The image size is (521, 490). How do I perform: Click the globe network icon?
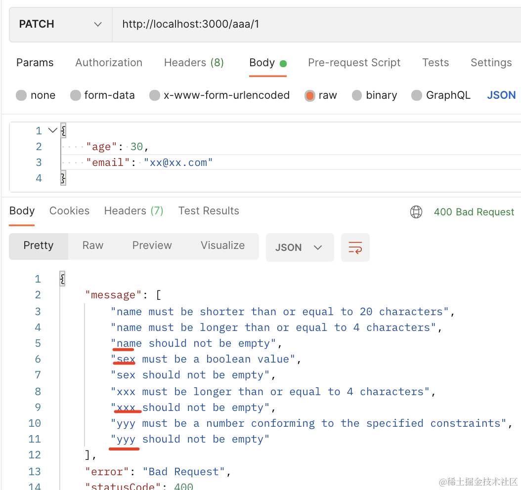416,212
